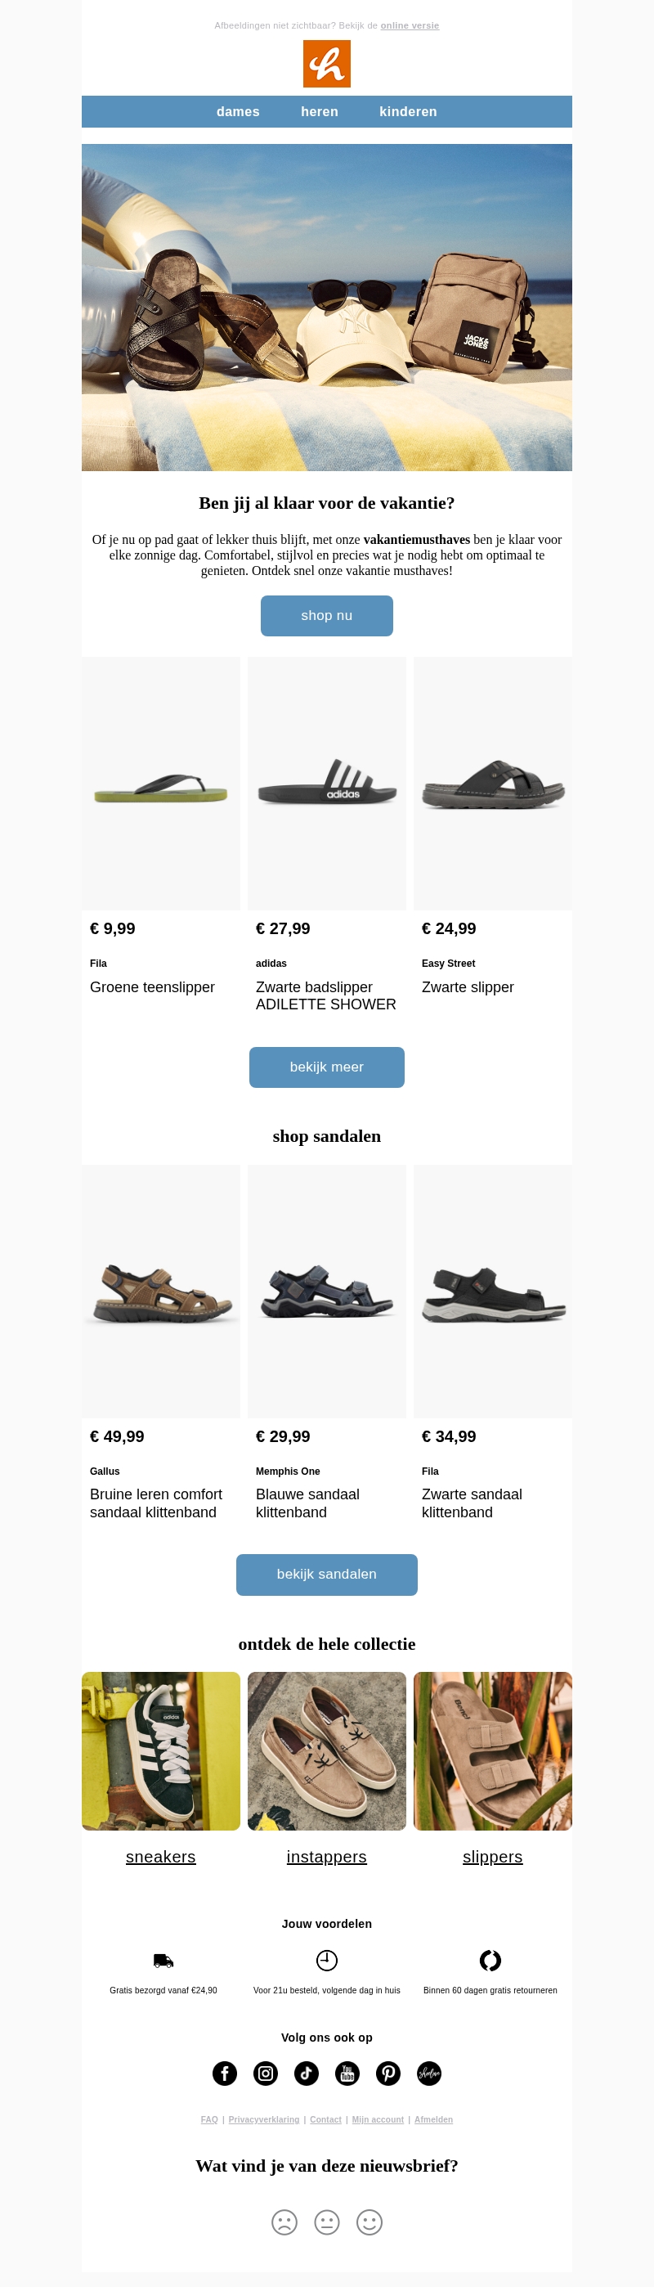The image size is (654, 2287).
Task: Rate newsletter with the sad face
Action: pyautogui.click(x=284, y=2222)
